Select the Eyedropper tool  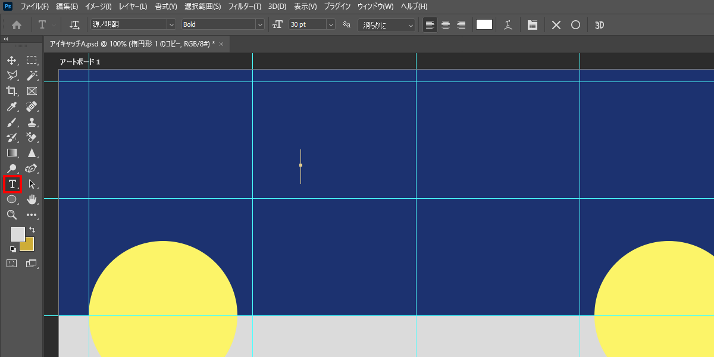click(x=11, y=107)
